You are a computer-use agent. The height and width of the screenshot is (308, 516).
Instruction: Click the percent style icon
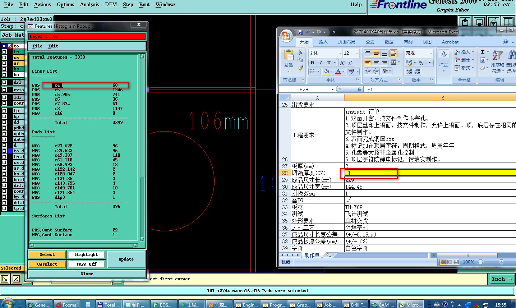[x=421, y=63]
